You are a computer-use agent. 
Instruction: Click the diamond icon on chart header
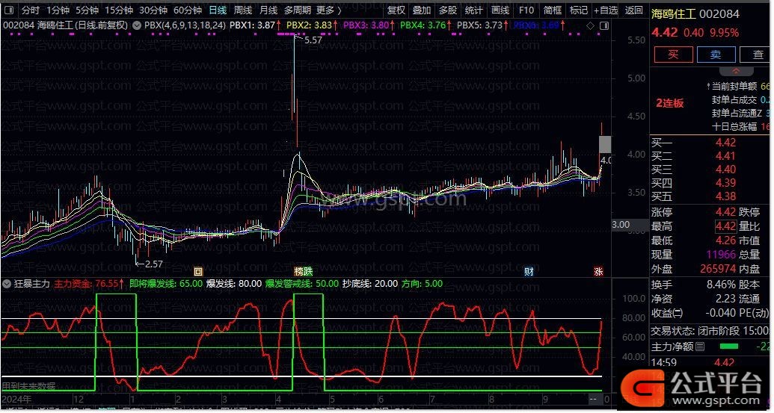[x=591, y=25]
